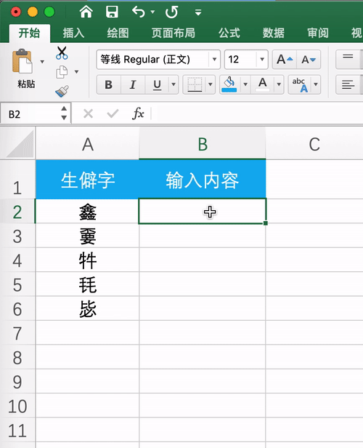Open the 公式 ribbon tab
Image resolution: width=363 pixels, height=448 pixels.
pos(229,33)
